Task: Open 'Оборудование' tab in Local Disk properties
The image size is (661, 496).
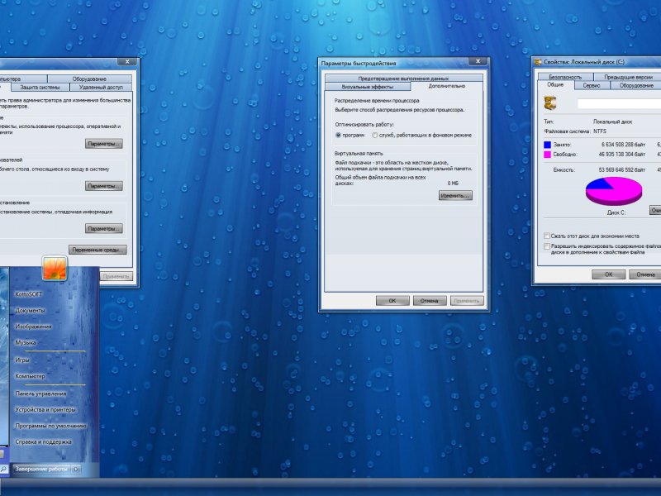Action: (x=636, y=85)
